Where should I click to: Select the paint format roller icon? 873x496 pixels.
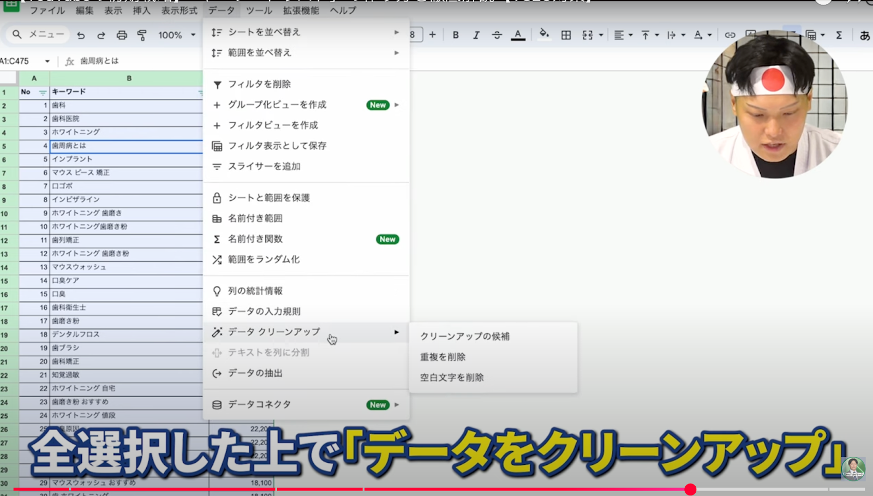point(142,35)
